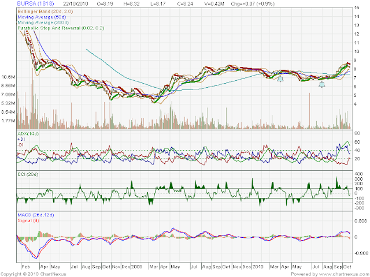Click the low price L=8.17
The width and height of the screenshot is (370, 277).
(x=158, y=4)
